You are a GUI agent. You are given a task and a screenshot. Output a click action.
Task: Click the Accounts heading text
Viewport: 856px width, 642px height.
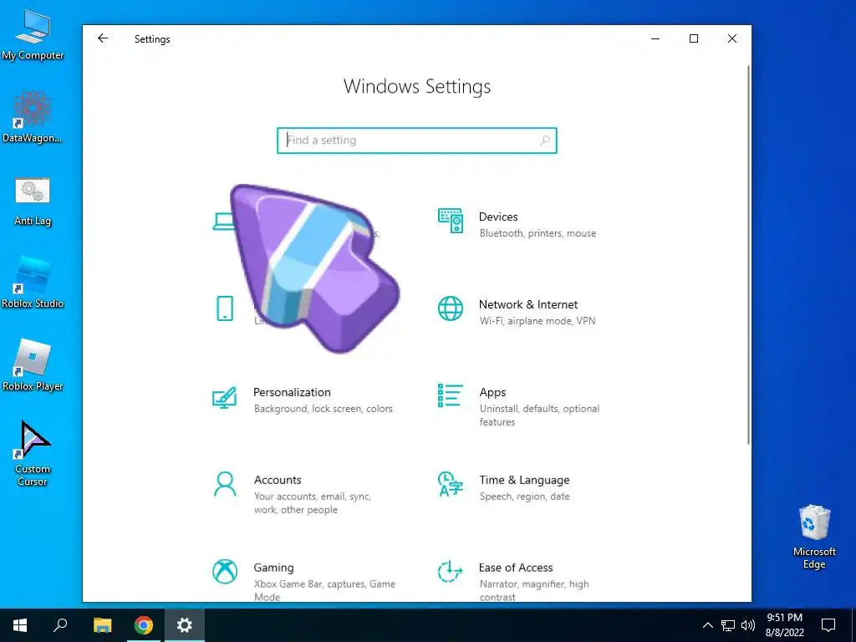coord(278,480)
